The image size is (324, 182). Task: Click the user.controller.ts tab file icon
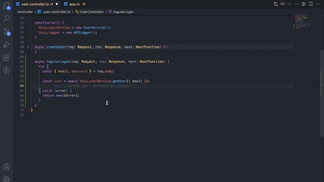click(18, 4)
